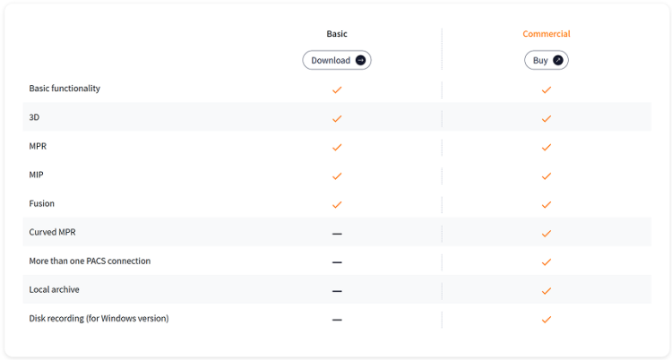The width and height of the screenshot is (672, 360).
Task: Select the Curved MPR feature label
Action: click(52, 232)
